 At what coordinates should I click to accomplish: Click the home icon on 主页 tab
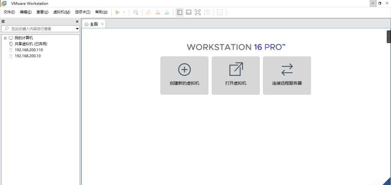87,24
